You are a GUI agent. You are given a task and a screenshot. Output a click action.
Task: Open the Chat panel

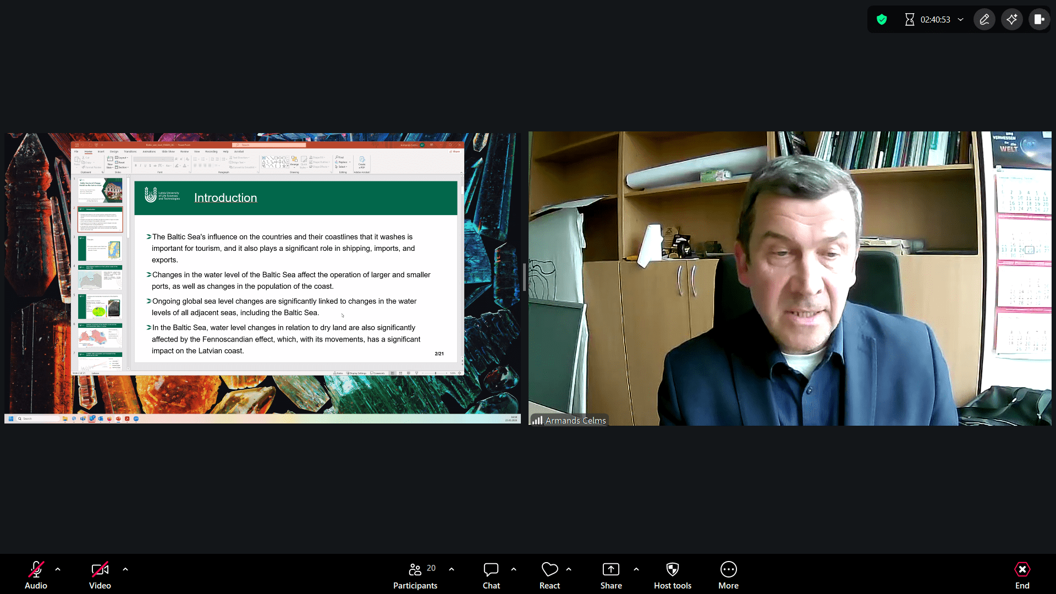coord(491,569)
